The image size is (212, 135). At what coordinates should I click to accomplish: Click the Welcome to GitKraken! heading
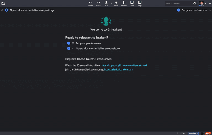coord(106,30)
